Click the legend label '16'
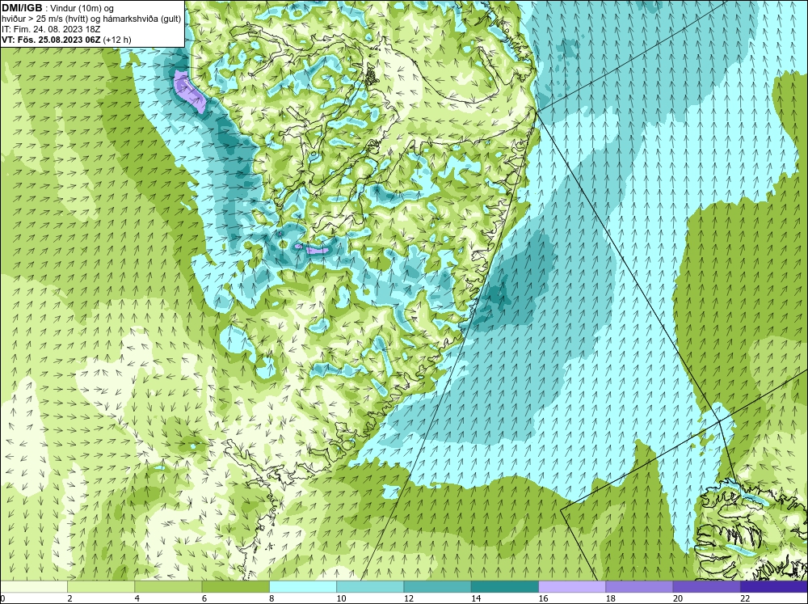The image size is (808, 604). 543,598
